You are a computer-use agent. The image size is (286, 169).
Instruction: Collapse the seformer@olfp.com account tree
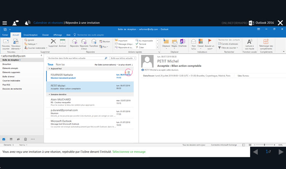(x=1, y=56)
